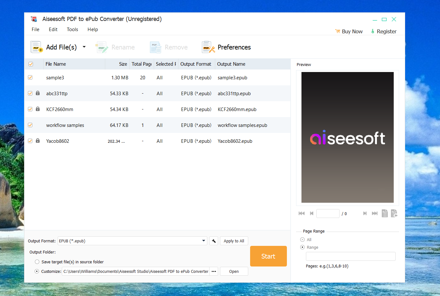Click the orange Start button
This screenshot has width=440, height=296.
tap(269, 256)
